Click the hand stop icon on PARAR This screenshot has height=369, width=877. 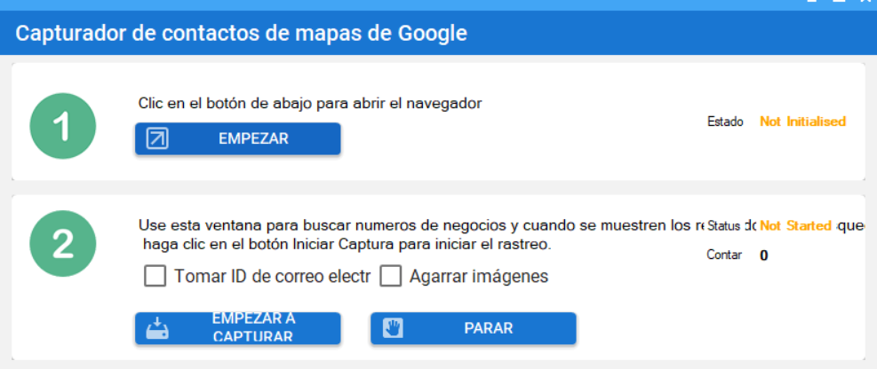coord(394,328)
